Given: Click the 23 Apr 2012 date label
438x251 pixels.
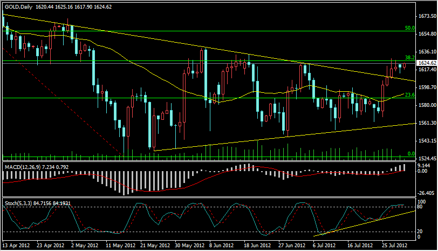Looking at the screenshot, I should point(51,246).
